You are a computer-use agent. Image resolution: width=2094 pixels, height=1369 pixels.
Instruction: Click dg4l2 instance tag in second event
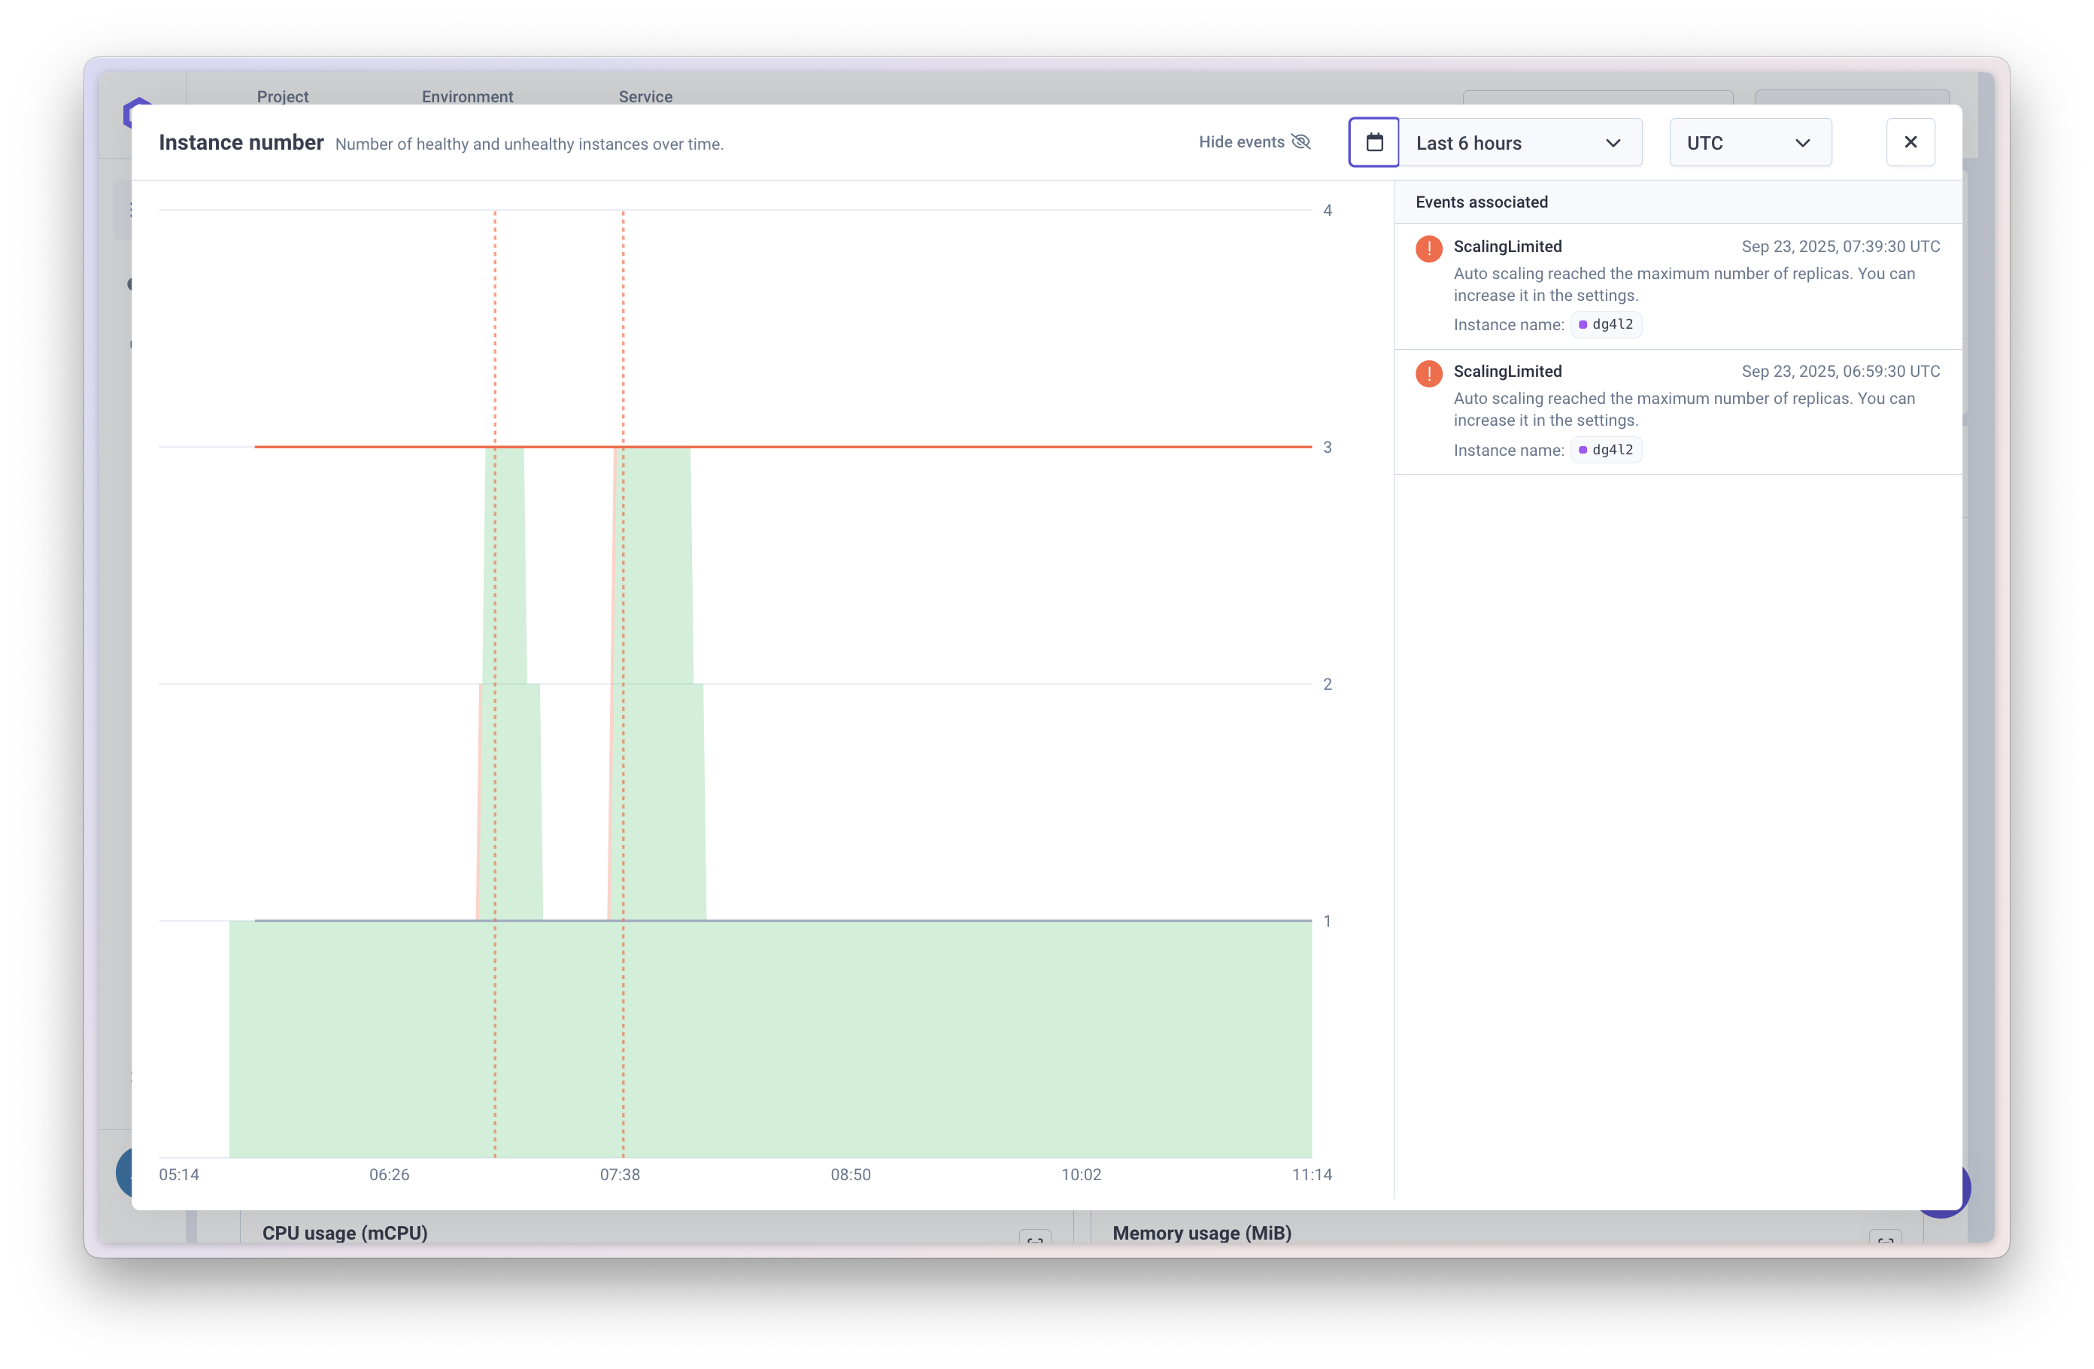(x=1606, y=450)
